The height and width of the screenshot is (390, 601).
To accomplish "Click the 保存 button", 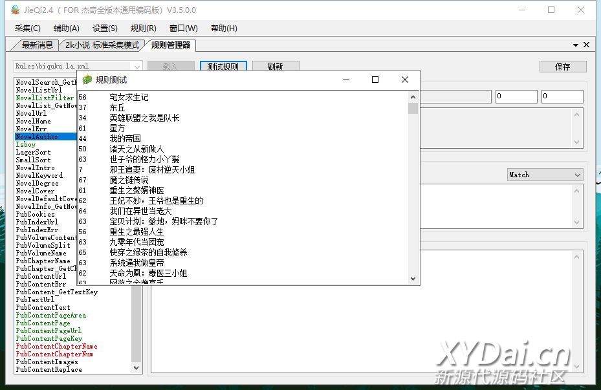I will [563, 67].
